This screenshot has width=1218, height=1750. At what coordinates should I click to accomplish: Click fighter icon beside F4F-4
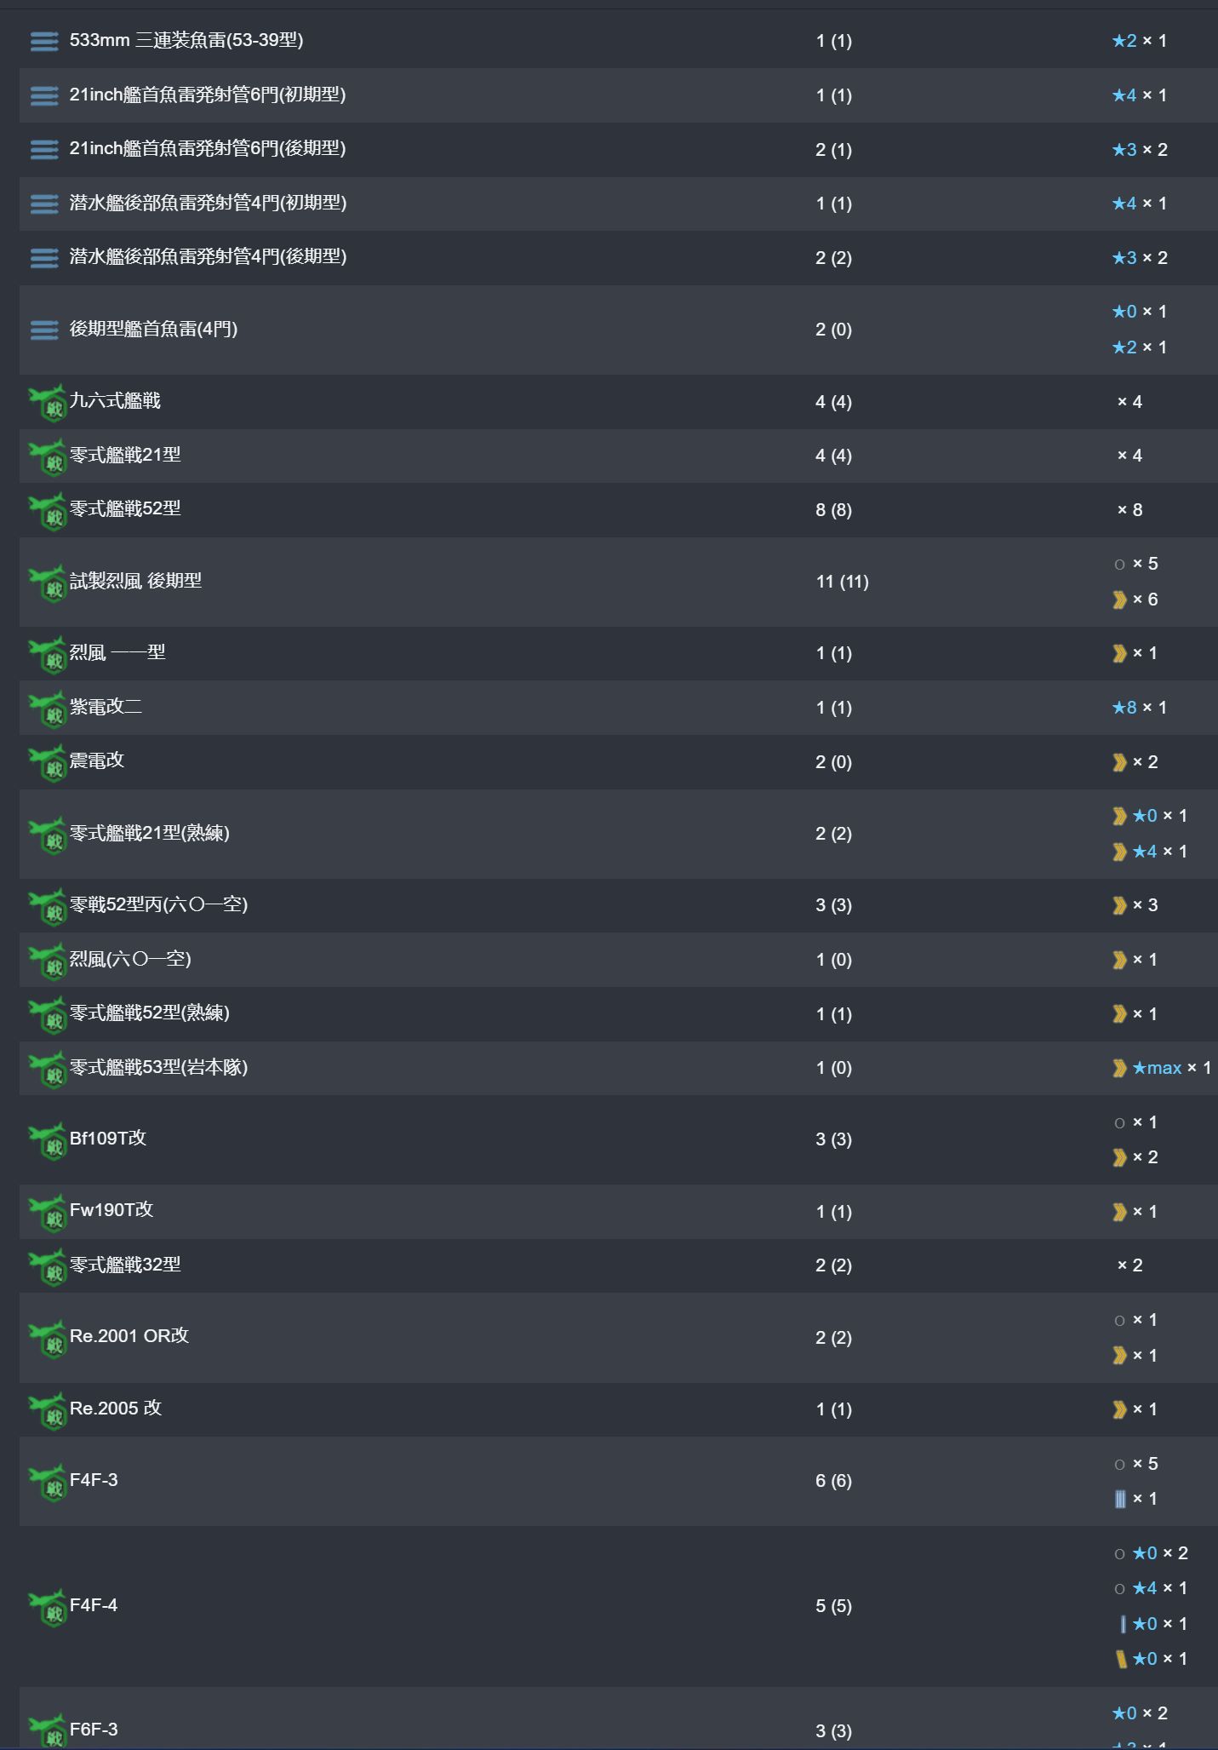(48, 1607)
